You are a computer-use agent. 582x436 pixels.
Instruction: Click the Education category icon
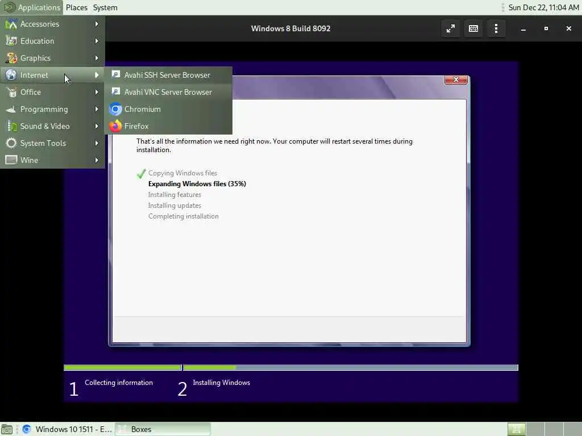(11, 41)
